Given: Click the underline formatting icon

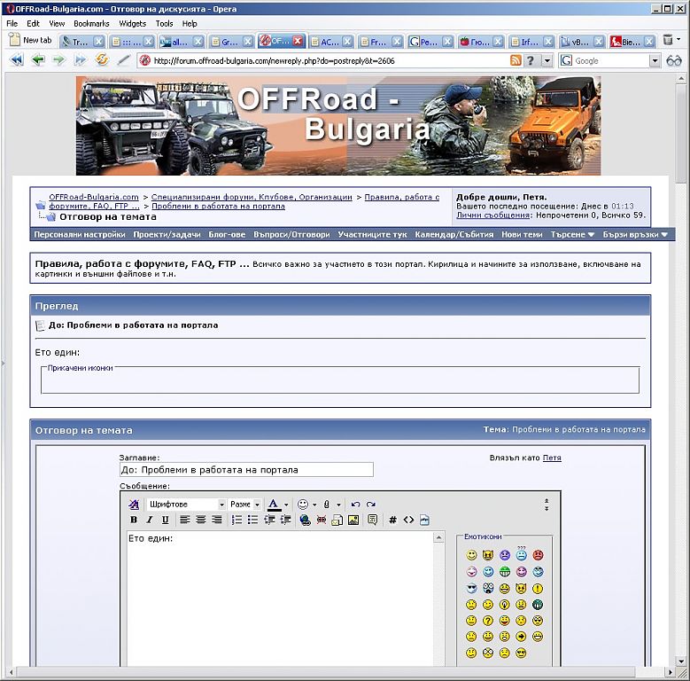Looking at the screenshot, I should (x=165, y=520).
